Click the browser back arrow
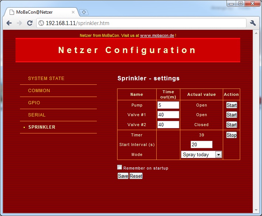 [x=9, y=23]
